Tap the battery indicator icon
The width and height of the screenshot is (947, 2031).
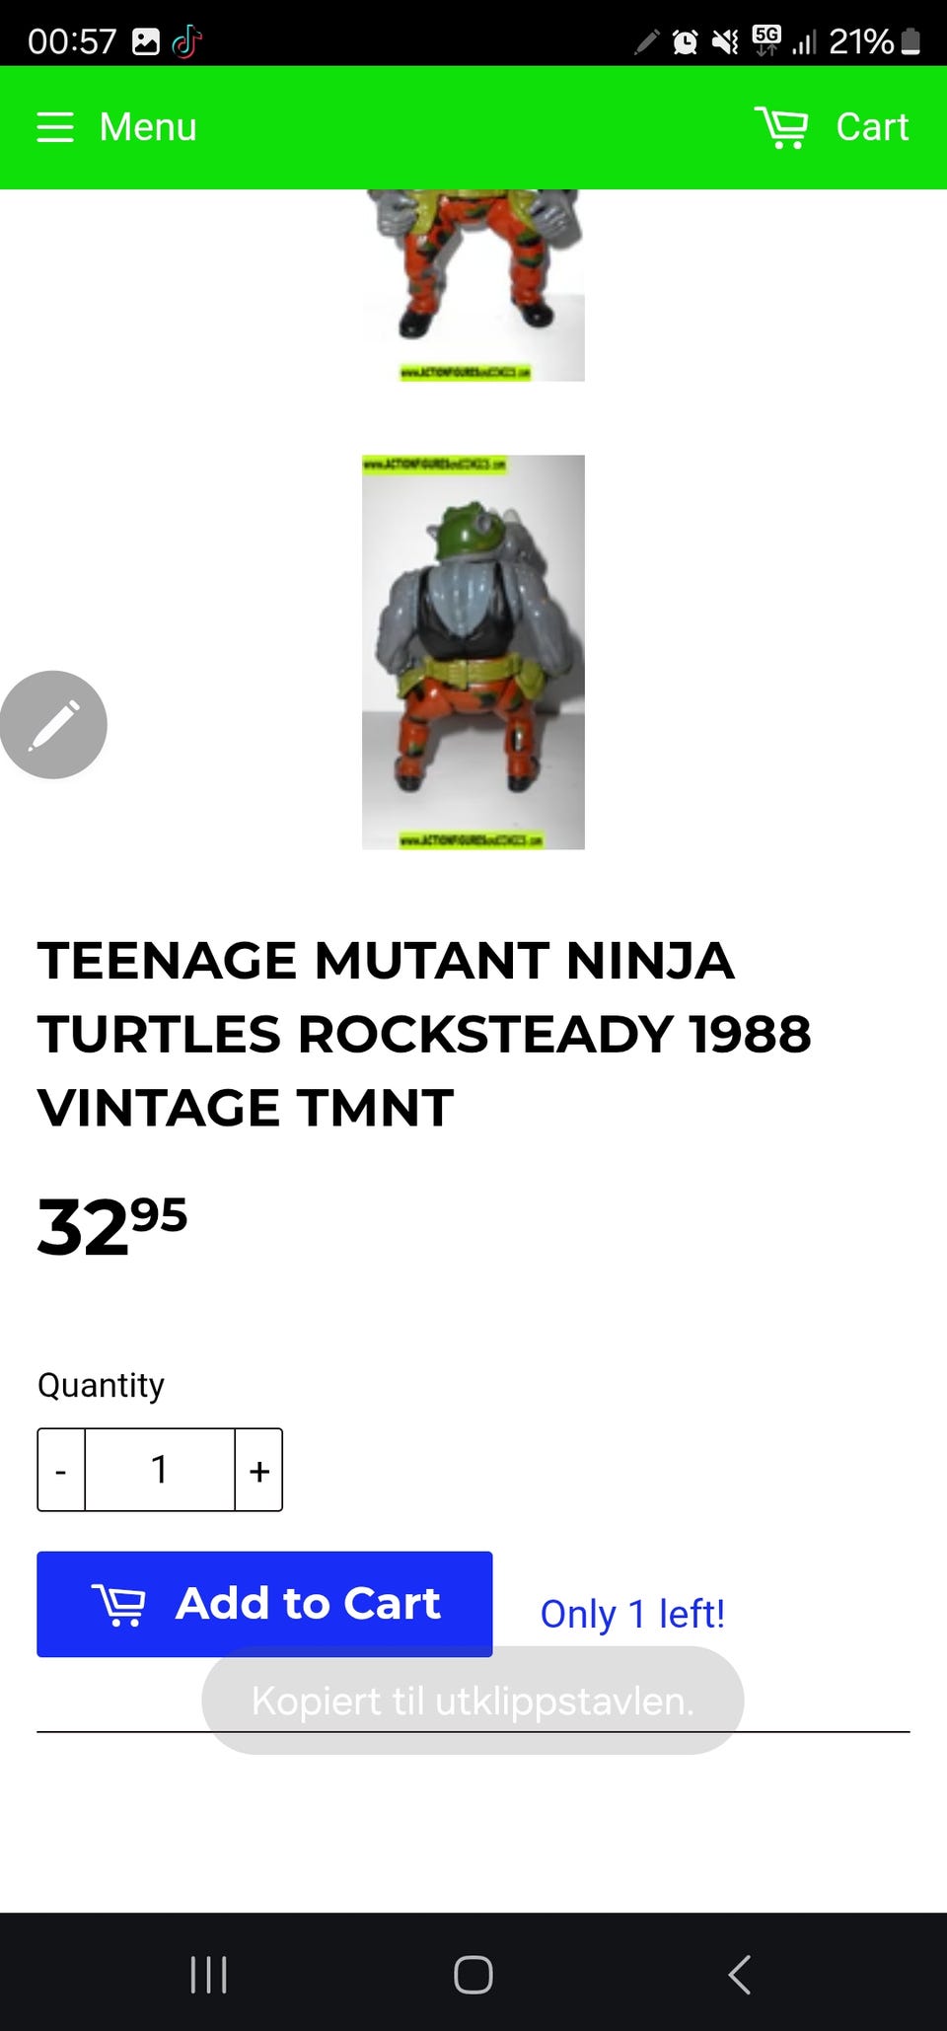(911, 41)
